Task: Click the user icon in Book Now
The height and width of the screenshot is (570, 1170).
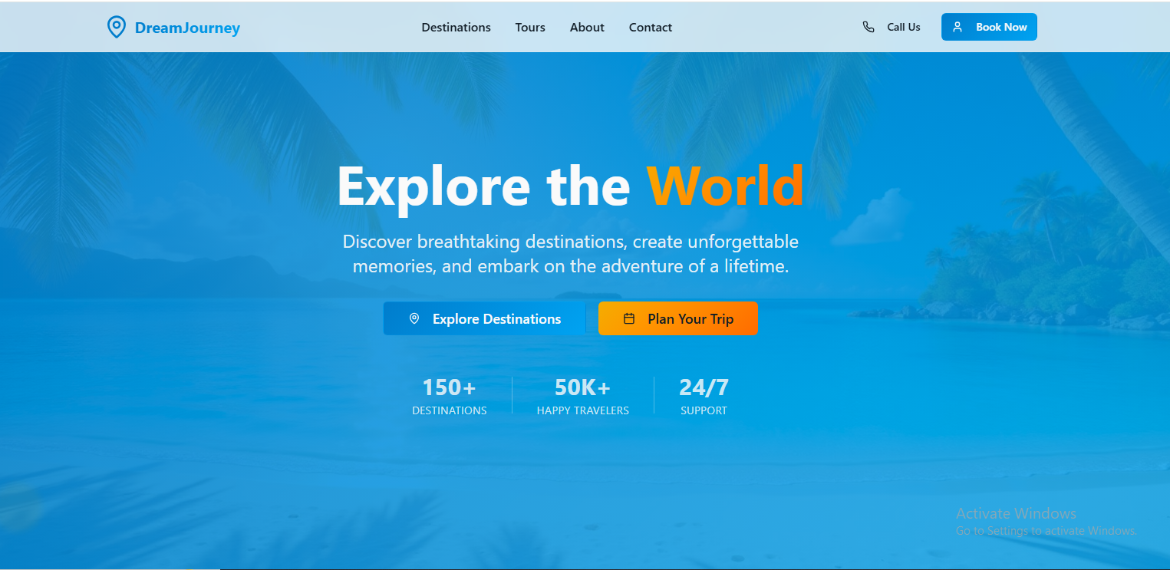Action: (x=957, y=27)
